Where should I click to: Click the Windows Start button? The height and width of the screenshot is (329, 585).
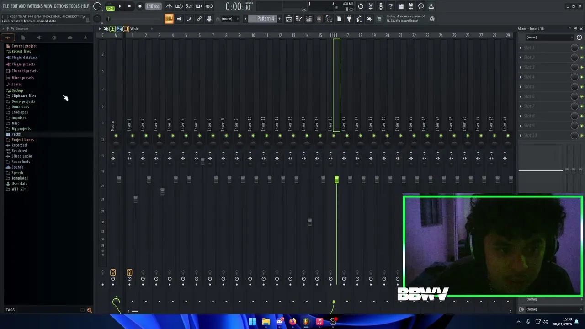[x=252, y=322]
